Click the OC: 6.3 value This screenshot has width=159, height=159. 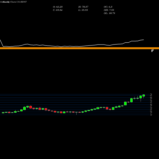108,7
